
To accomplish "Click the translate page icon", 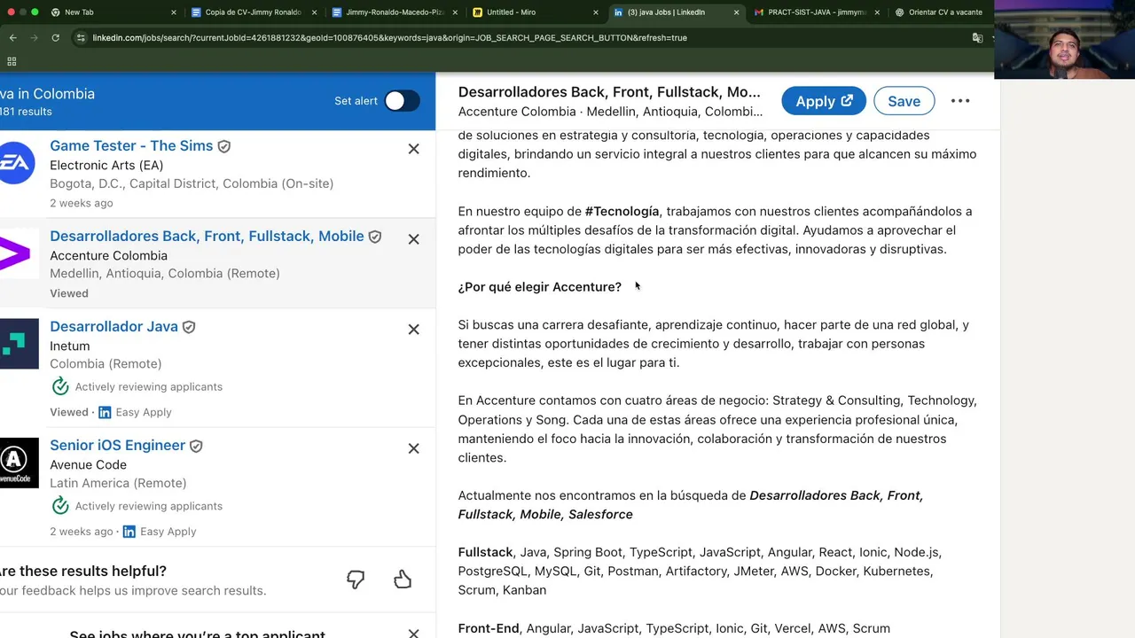I will (977, 38).
